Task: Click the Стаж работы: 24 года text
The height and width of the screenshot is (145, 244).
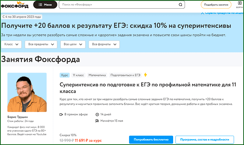Action: pos(20,121)
